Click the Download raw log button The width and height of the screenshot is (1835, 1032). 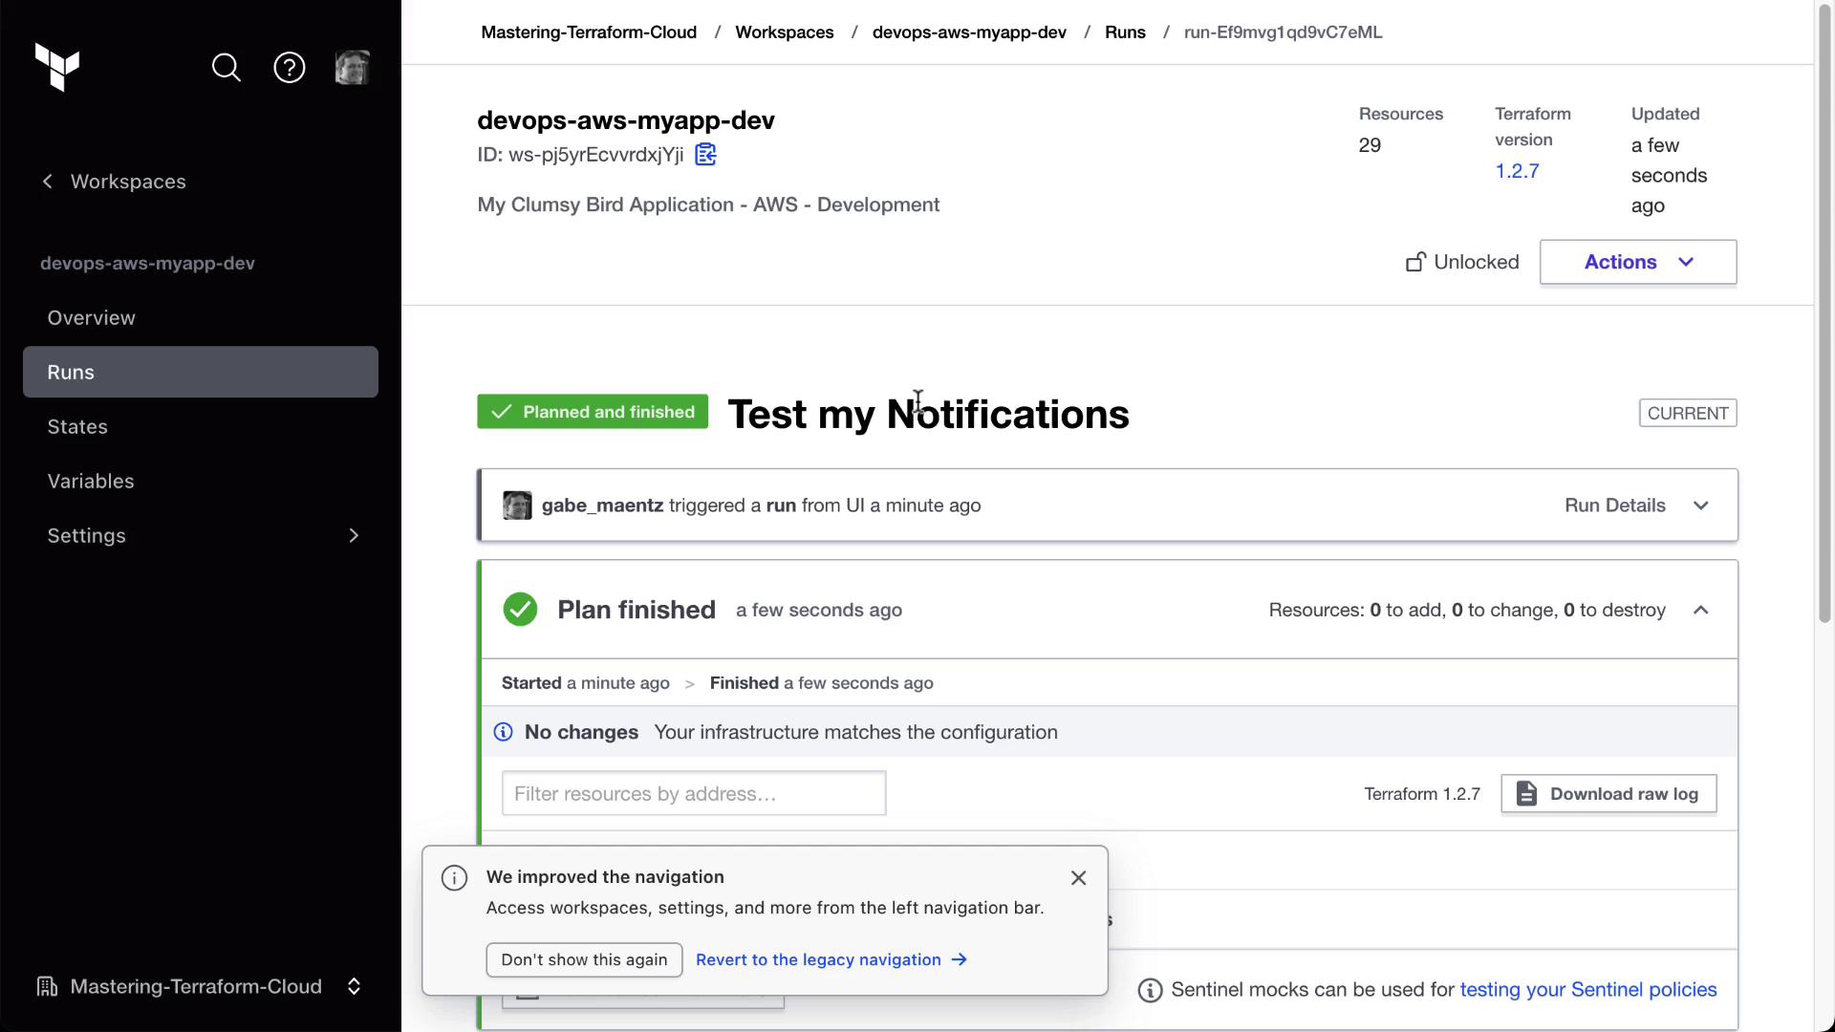click(x=1608, y=794)
